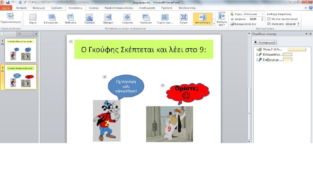
Task: Close the slides thumbnail pane
Action: pos(36,34)
